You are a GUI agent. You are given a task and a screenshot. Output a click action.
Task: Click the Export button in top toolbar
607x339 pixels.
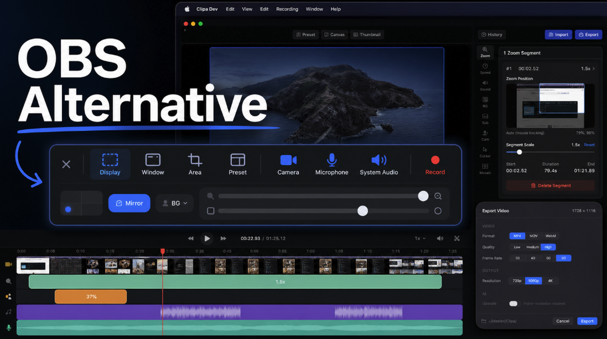(588, 35)
